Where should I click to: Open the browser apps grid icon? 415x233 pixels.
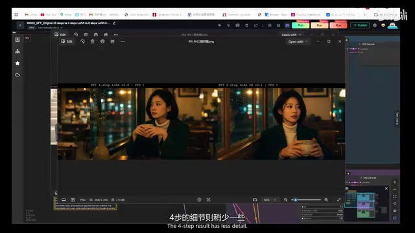16,14
